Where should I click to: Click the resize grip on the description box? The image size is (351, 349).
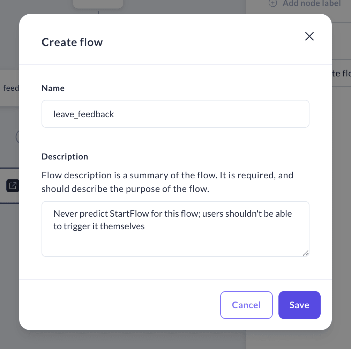306,254
